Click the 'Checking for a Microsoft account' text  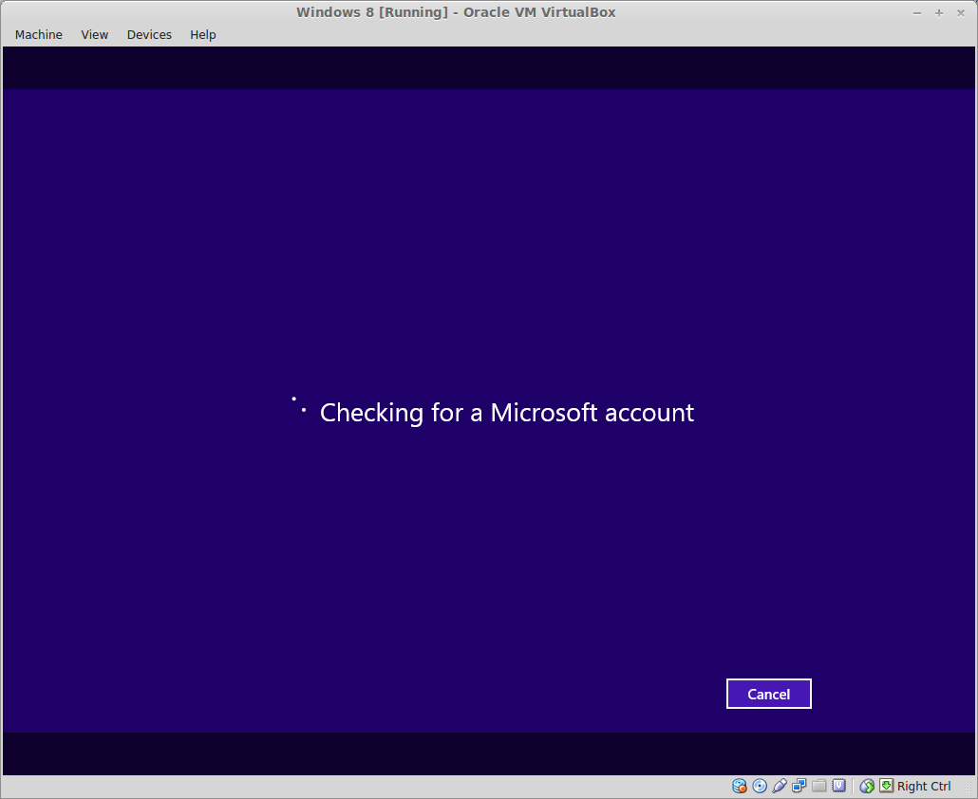point(506,413)
